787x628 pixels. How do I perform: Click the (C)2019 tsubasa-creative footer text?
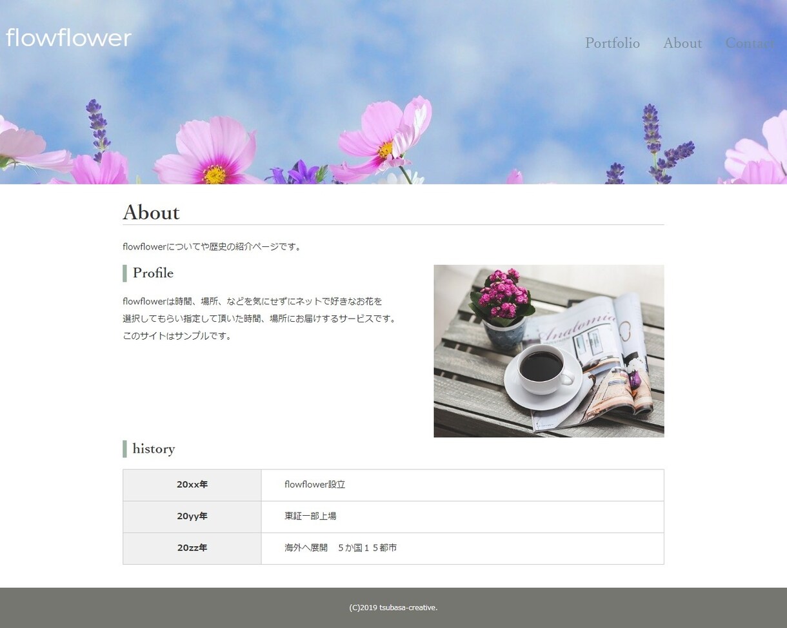(393, 607)
